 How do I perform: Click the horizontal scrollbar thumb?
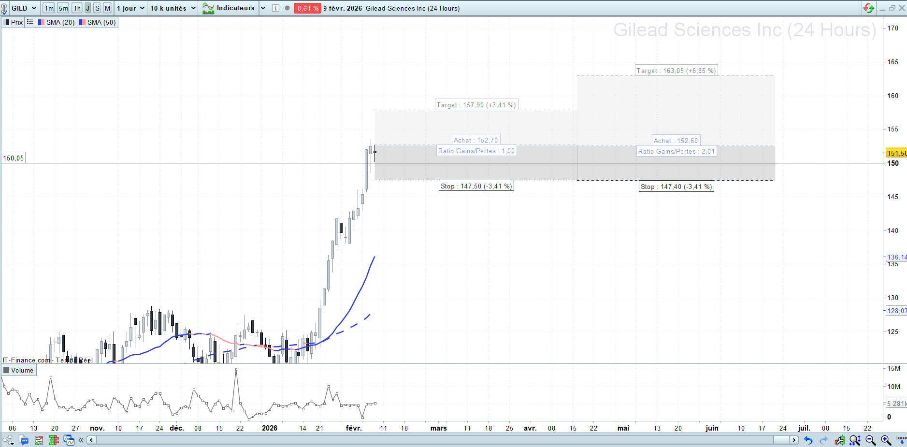tap(781, 440)
